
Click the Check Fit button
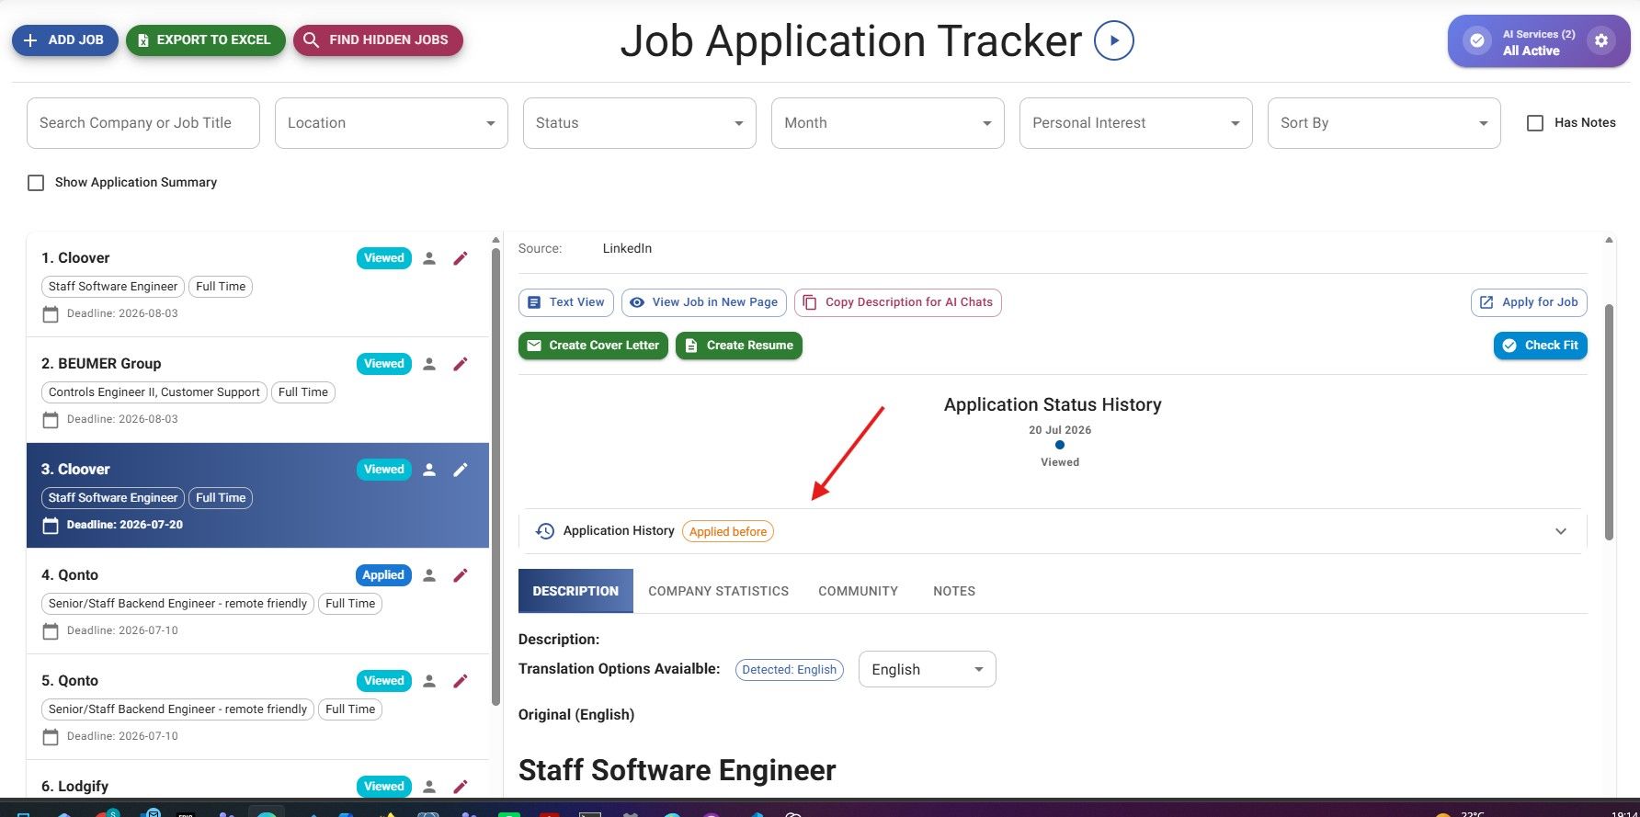[1541, 346]
